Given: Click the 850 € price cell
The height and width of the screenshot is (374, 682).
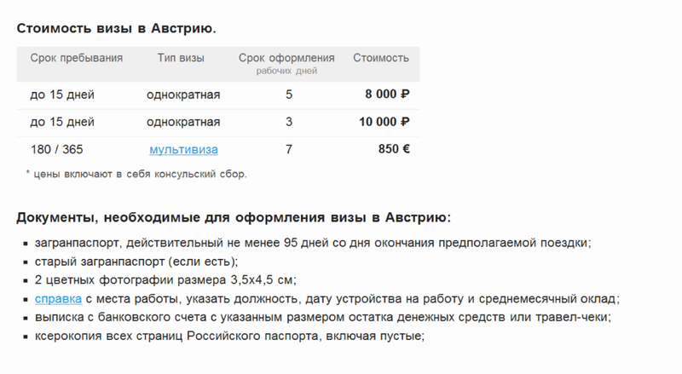Looking at the screenshot, I should tap(394, 149).
